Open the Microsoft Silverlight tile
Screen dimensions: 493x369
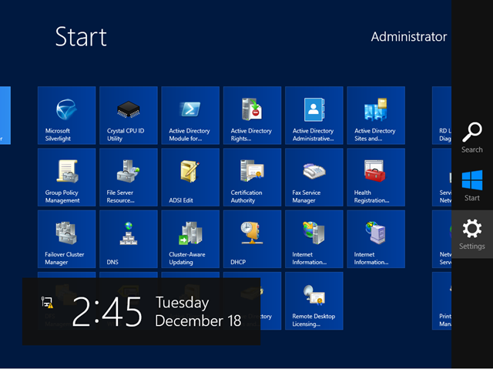click(x=67, y=116)
